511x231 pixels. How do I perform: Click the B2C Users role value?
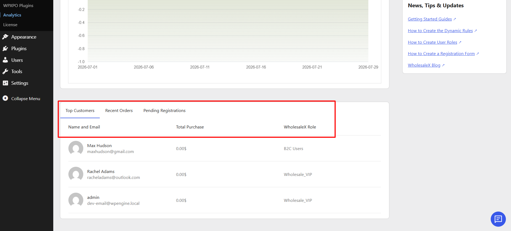293,148
